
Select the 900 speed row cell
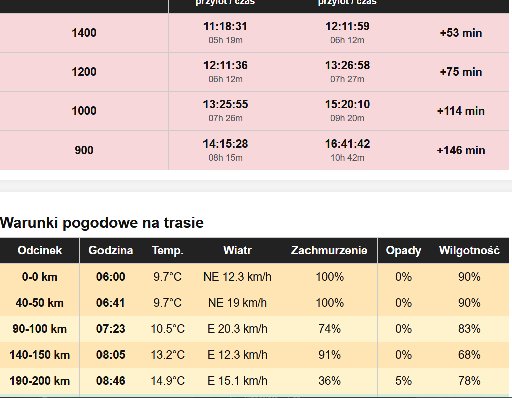pos(84,150)
